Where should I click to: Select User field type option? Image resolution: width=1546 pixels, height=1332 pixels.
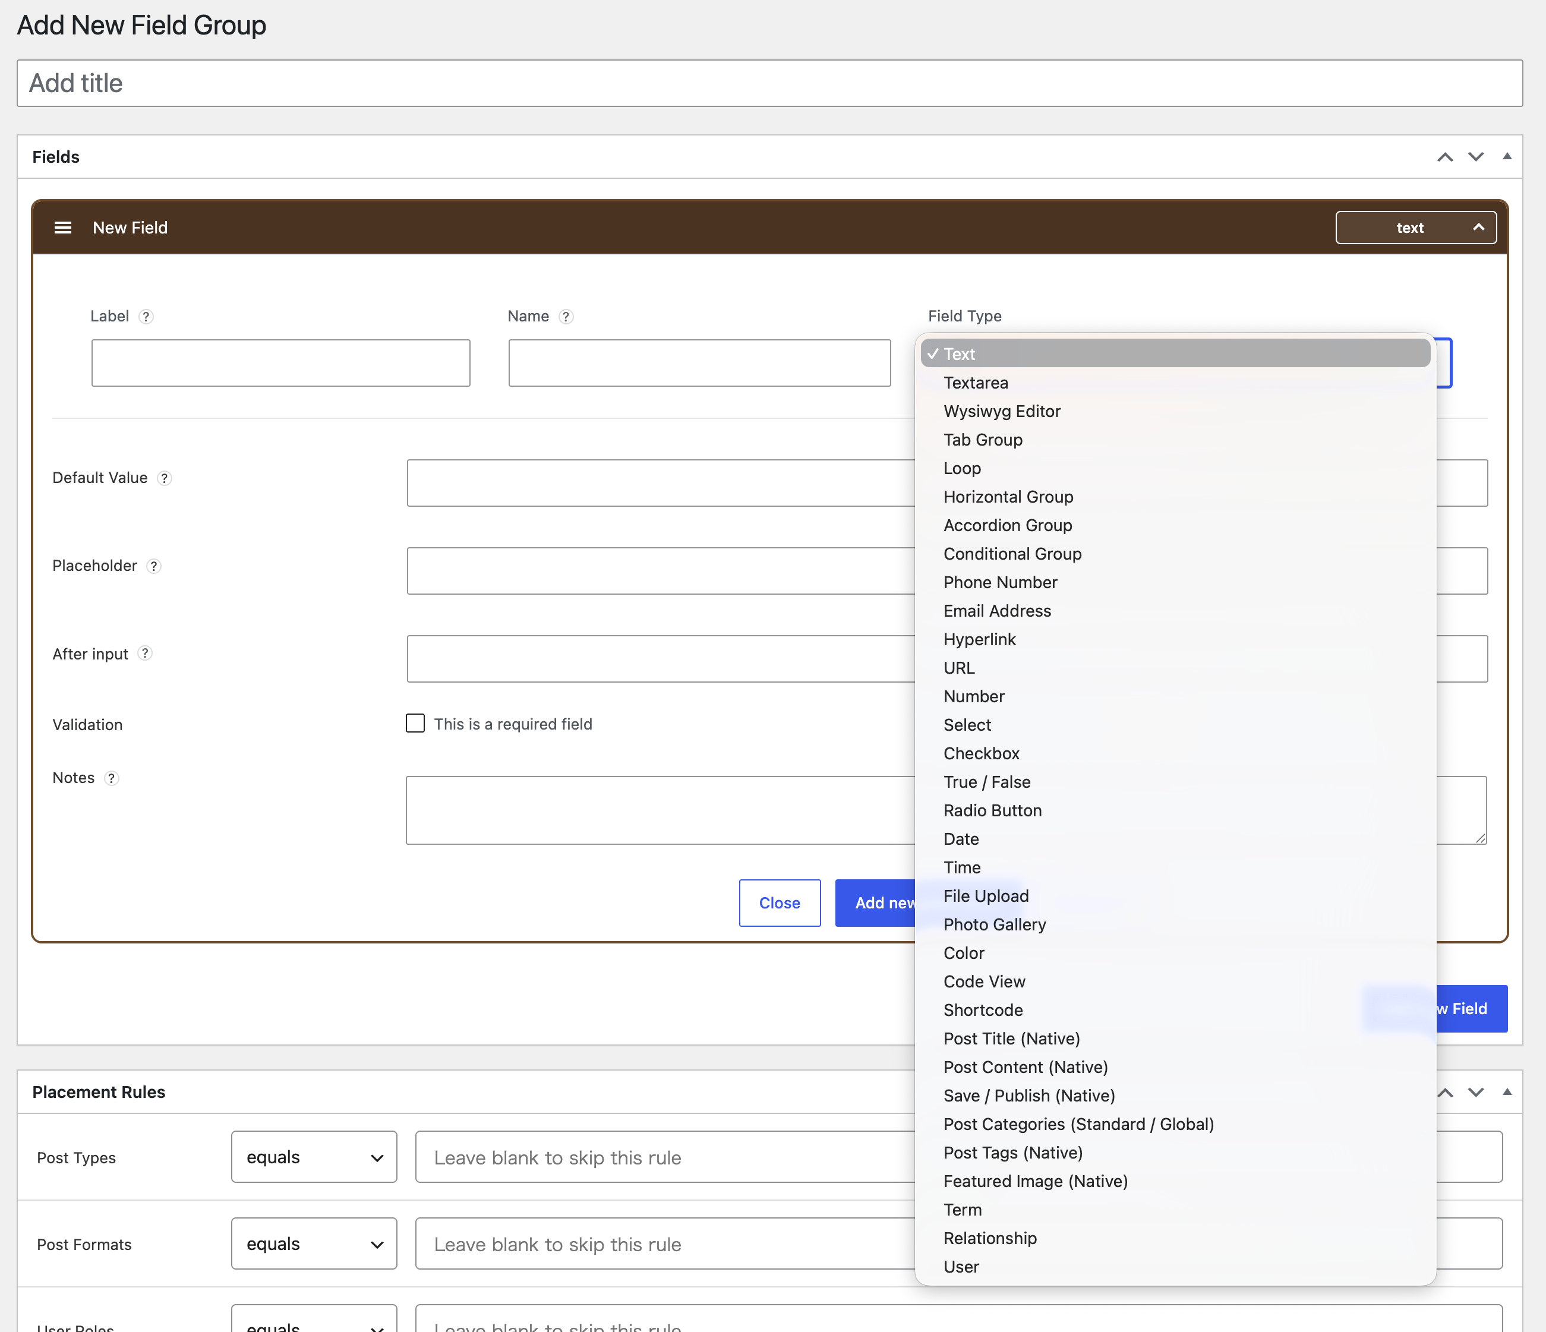(1175, 1267)
